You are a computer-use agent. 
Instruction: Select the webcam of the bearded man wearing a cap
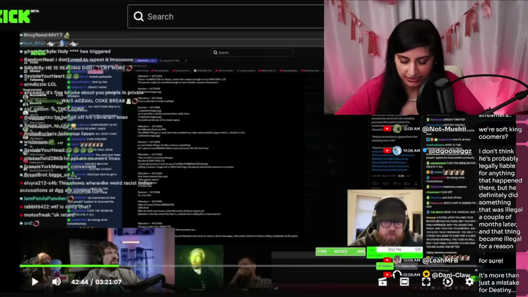pyautogui.click(x=385, y=218)
